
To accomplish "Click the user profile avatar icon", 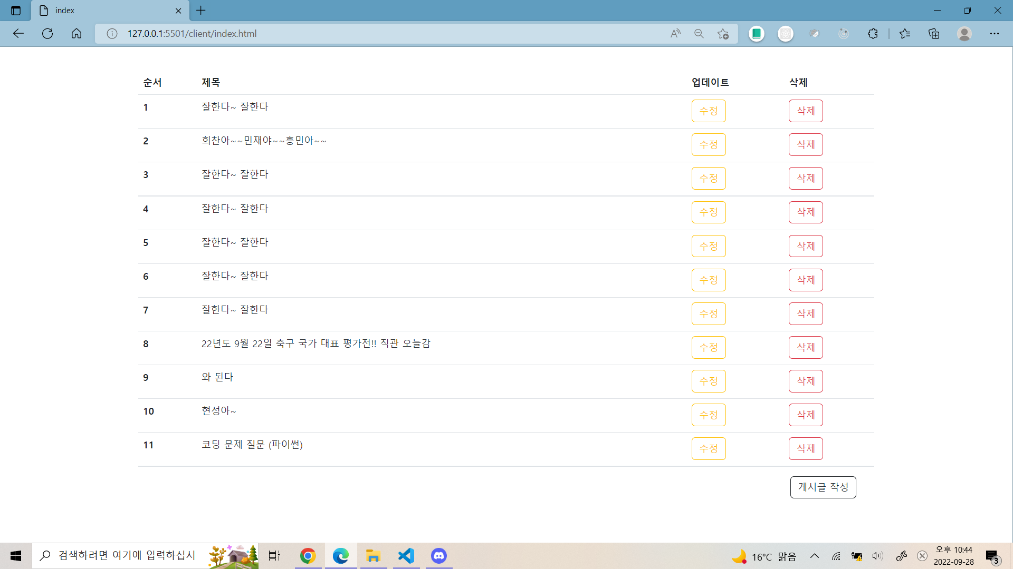I will pos(964,34).
